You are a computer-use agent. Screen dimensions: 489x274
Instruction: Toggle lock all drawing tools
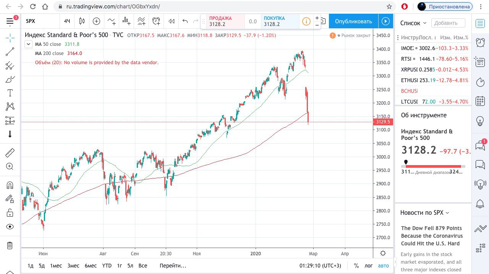pos(10,213)
